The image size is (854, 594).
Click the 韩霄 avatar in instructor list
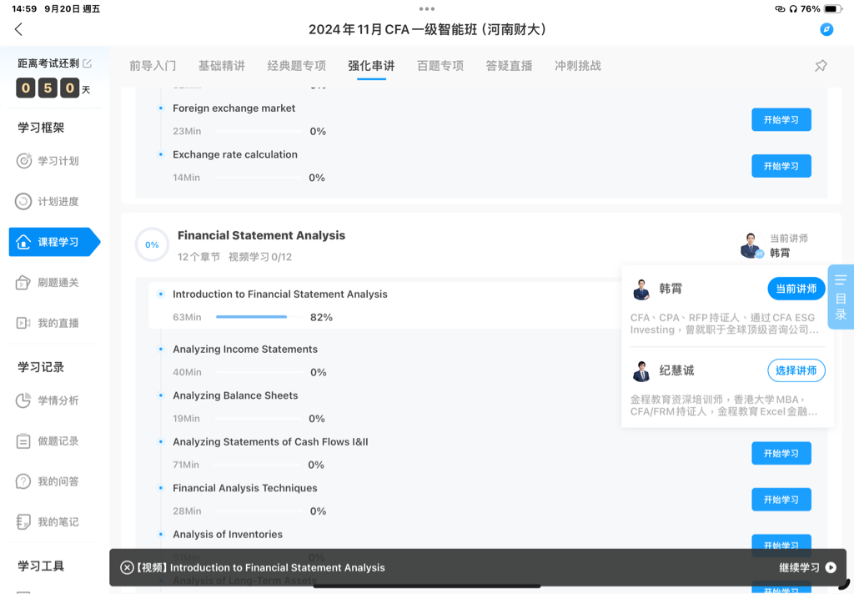[641, 289]
